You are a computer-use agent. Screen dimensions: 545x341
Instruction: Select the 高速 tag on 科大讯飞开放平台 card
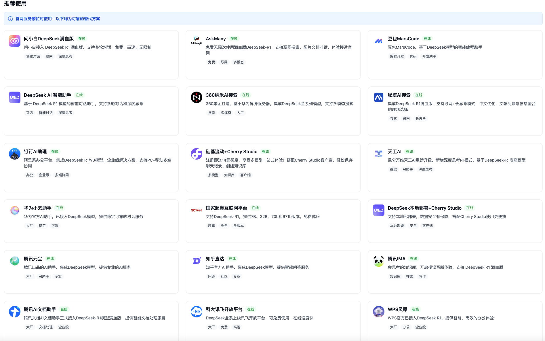click(x=237, y=327)
